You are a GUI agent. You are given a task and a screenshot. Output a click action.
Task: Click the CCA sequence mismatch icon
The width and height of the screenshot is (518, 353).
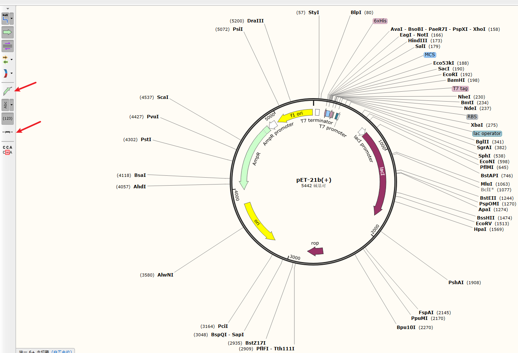point(8,150)
